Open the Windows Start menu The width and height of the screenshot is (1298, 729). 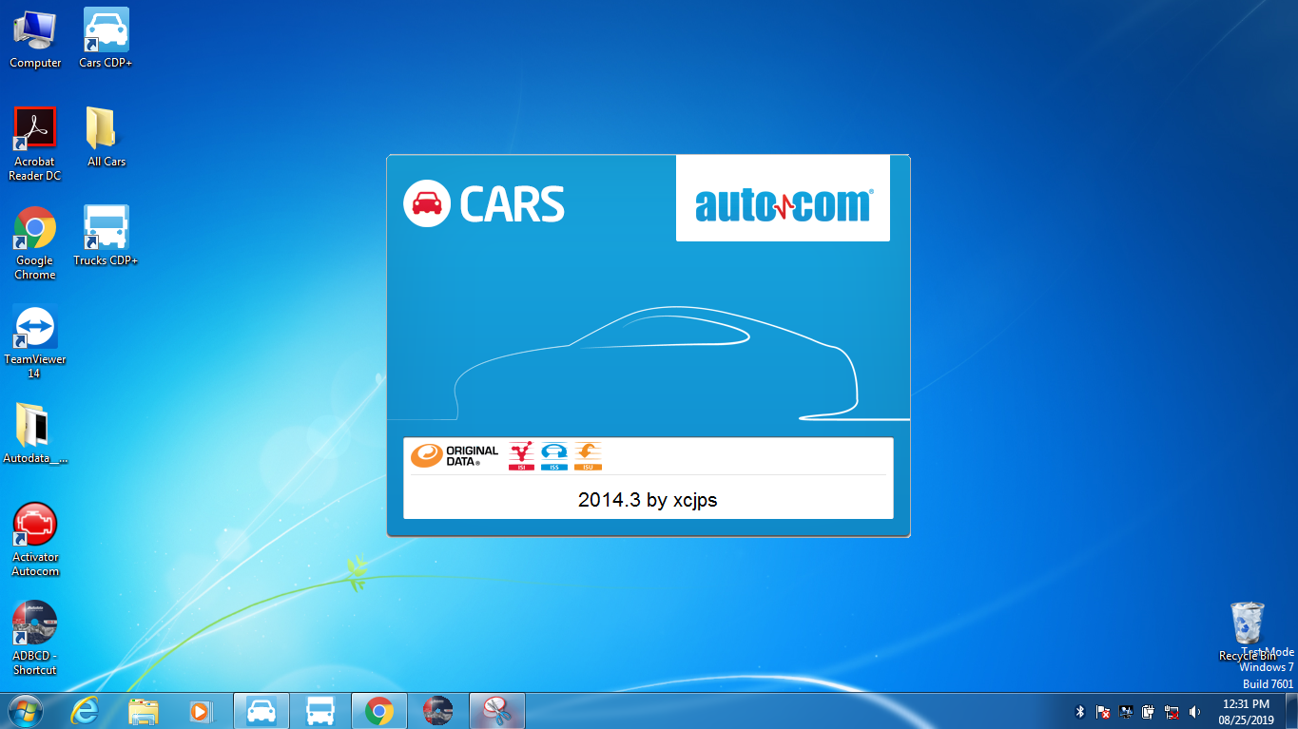24,711
